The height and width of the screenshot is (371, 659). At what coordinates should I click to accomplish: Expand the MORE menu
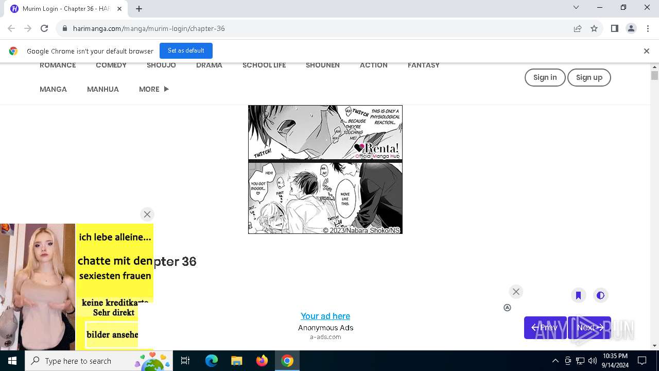pos(154,89)
